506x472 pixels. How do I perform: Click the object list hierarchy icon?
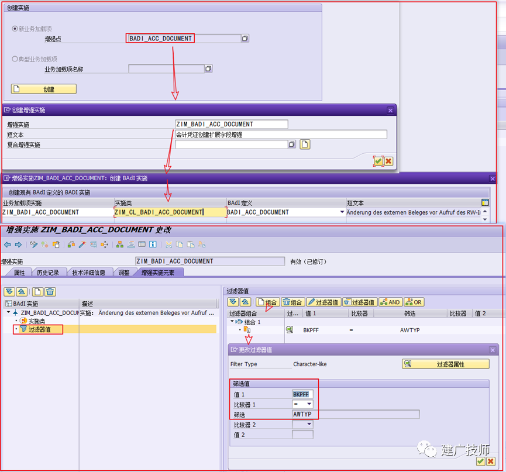pos(120,244)
